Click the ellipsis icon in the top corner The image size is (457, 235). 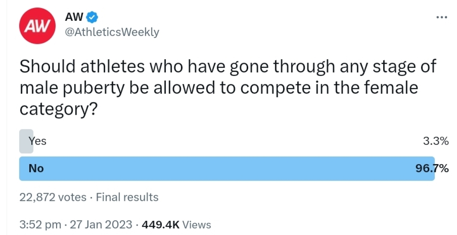click(441, 16)
